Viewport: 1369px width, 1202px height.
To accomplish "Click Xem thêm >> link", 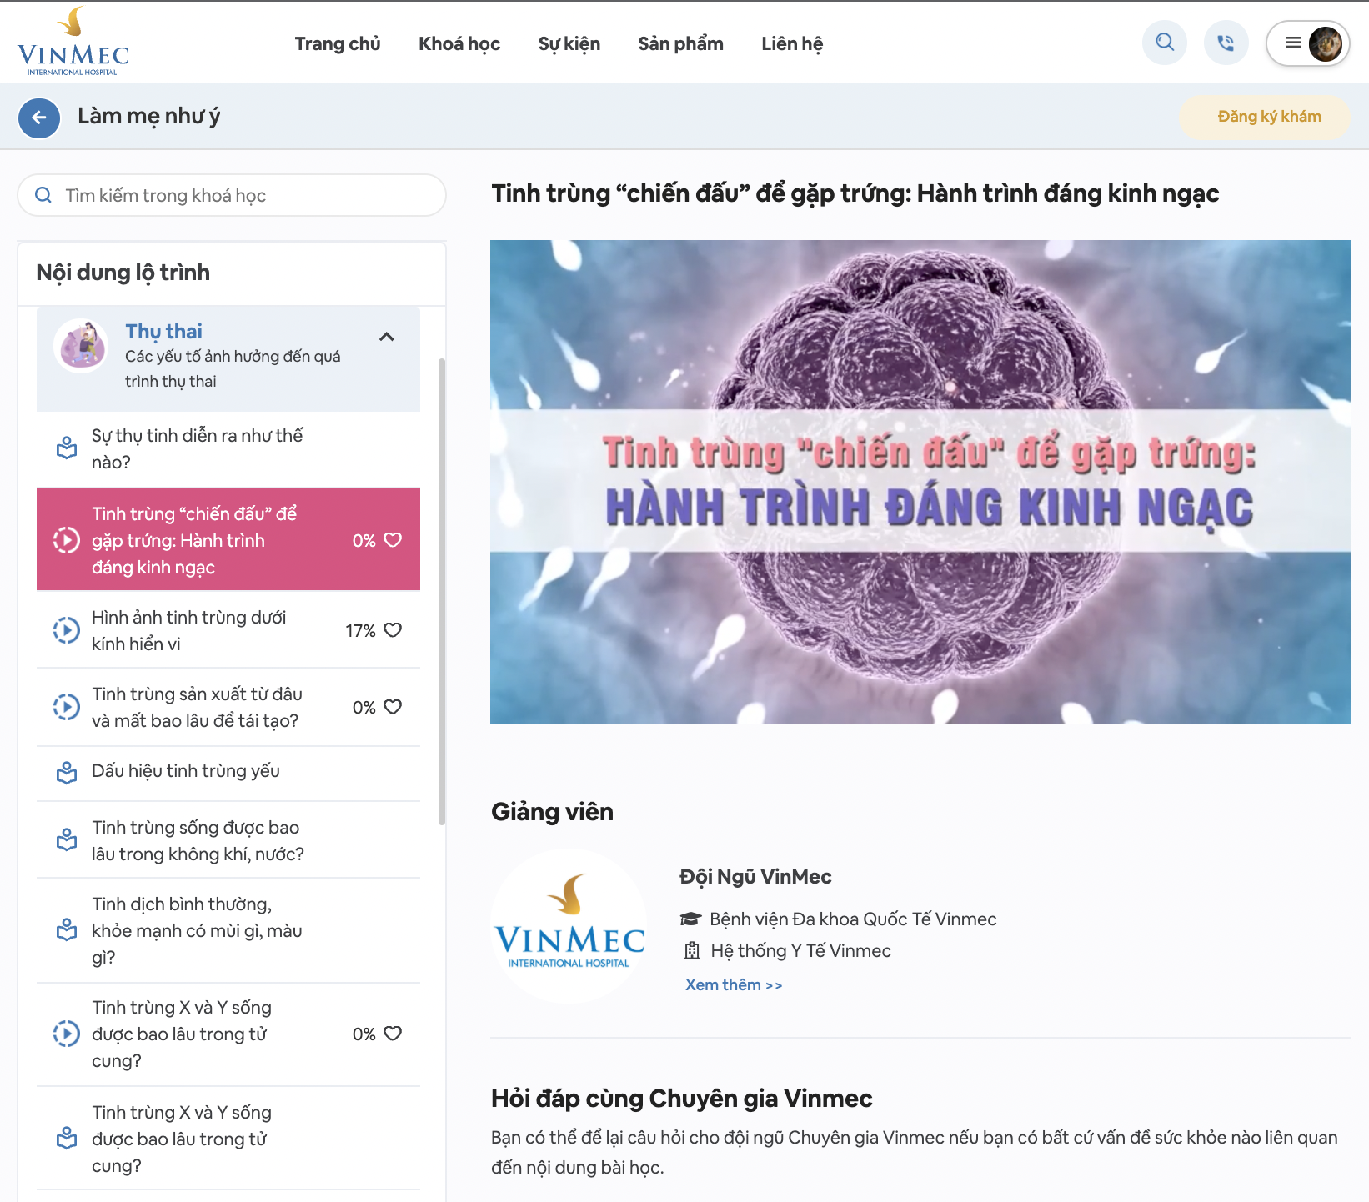I will [734, 984].
